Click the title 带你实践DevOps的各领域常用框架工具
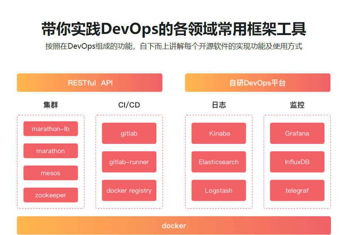345x235 pixels. coord(174,29)
